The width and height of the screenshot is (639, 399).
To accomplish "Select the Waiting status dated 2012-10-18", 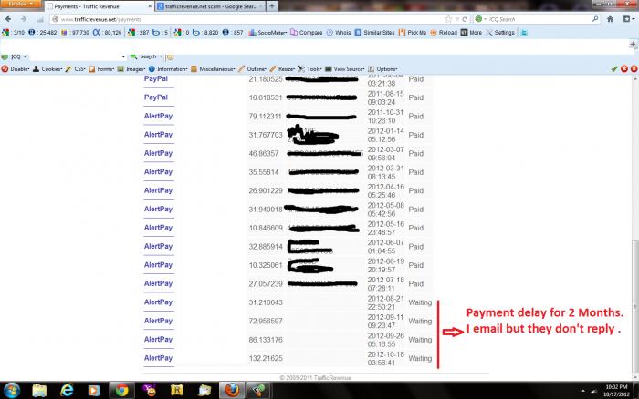I will coord(420,358).
